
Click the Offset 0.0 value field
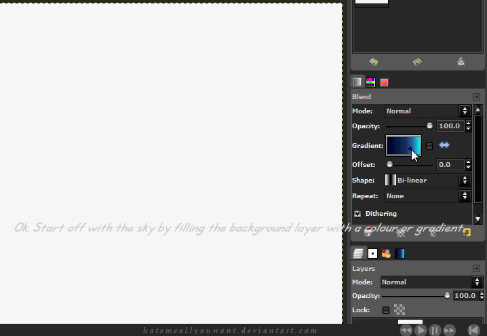coord(450,164)
